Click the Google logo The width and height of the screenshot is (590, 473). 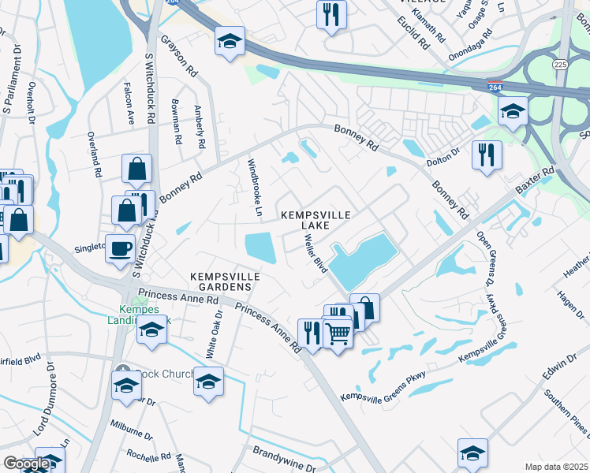click(27, 464)
